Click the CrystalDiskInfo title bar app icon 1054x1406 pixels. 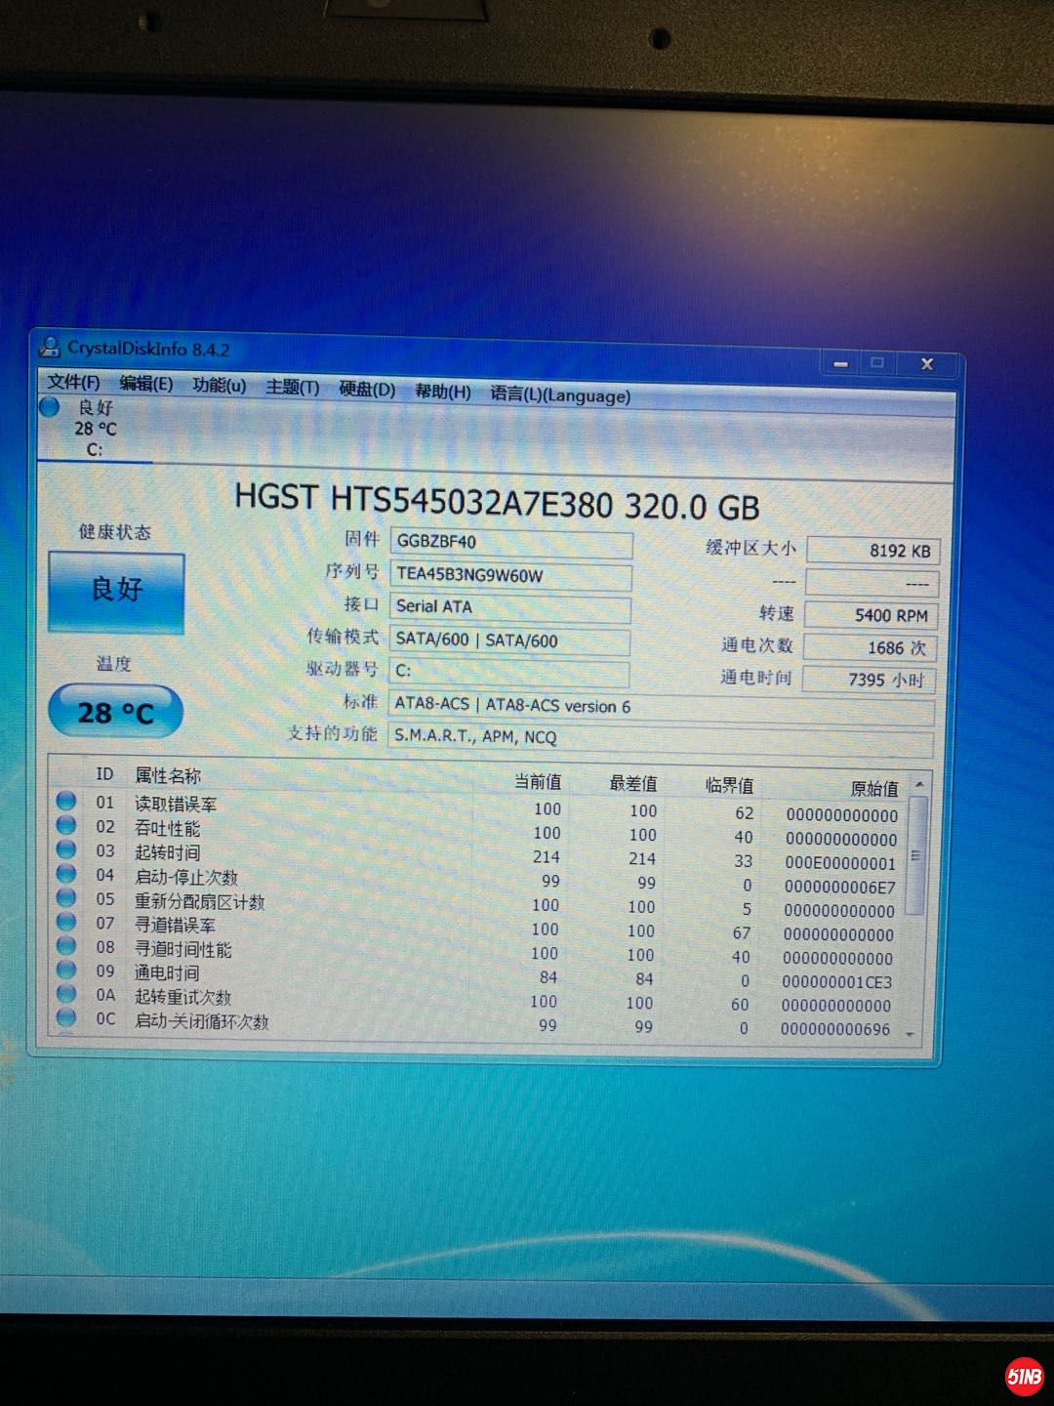(x=50, y=346)
